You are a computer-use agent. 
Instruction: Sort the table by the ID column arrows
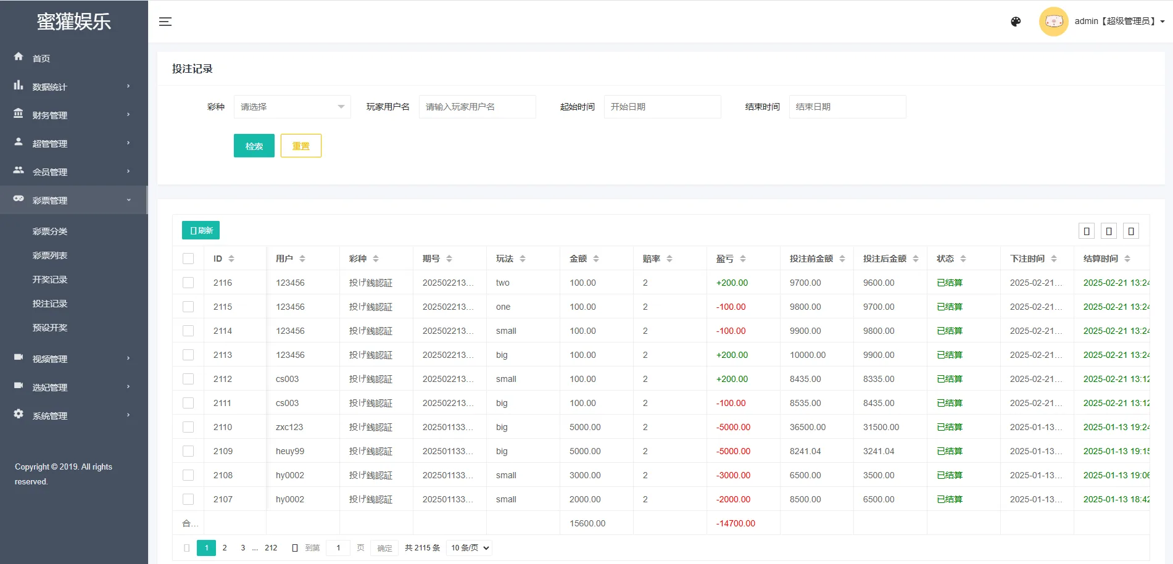231,259
